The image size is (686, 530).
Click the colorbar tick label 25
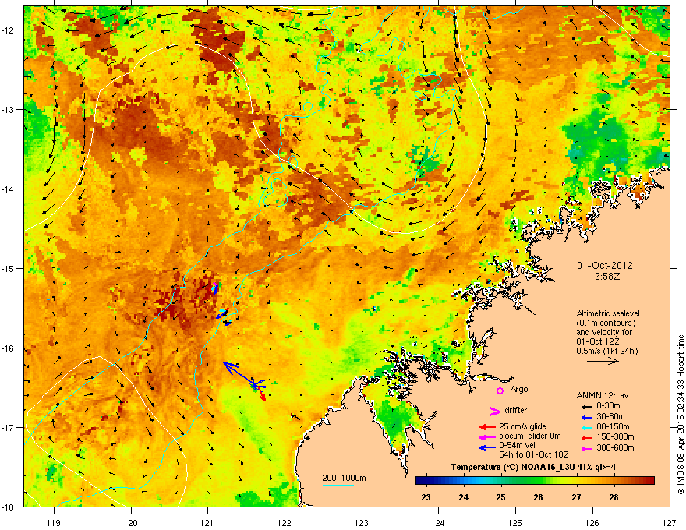pos(501,497)
